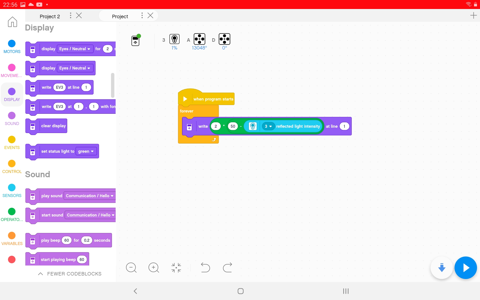Change port 3 in the reflected light block
This screenshot has width=480, height=300.
pos(268,126)
